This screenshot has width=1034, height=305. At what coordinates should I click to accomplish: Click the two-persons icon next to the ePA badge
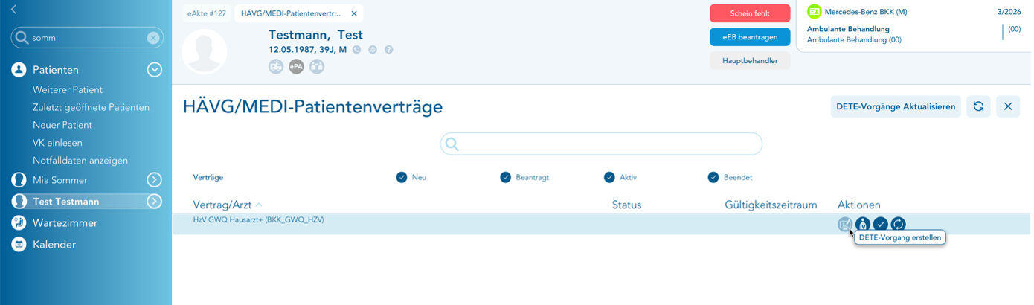(x=317, y=66)
